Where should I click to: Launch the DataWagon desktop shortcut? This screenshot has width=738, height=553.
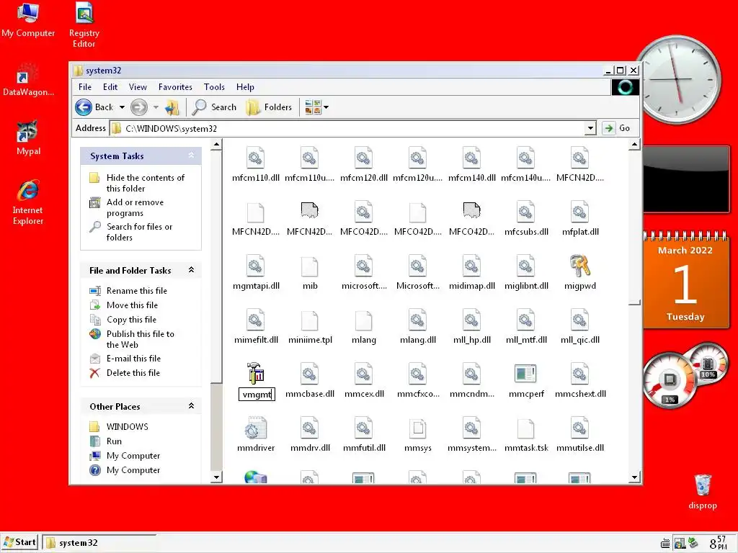click(28, 79)
